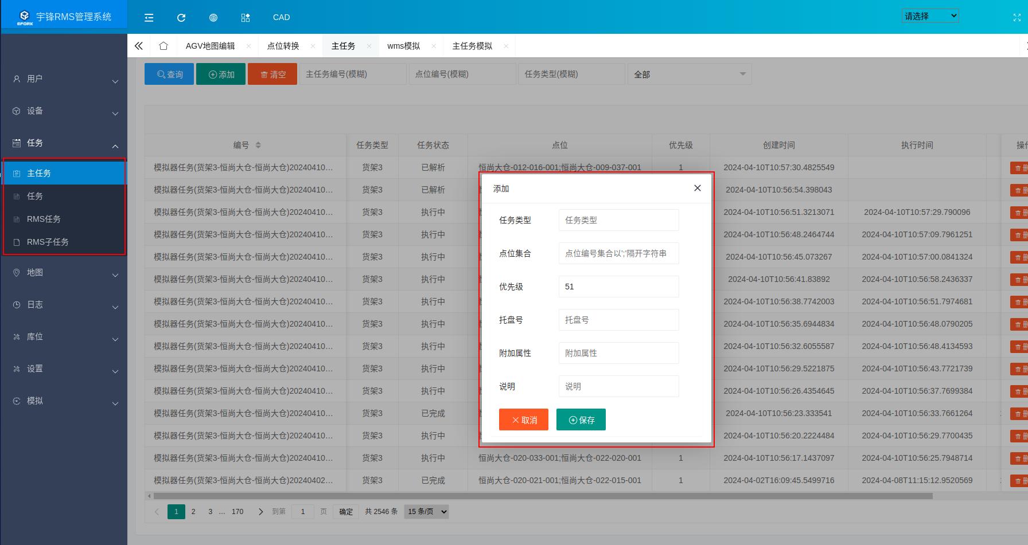Click the fullscreen icon at top right
Image resolution: width=1028 pixels, height=545 pixels.
(x=1017, y=17)
